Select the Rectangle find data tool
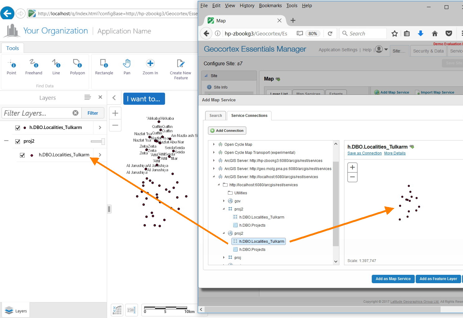The width and height of the screenshot is (463, 318). (x=104, y=67)
